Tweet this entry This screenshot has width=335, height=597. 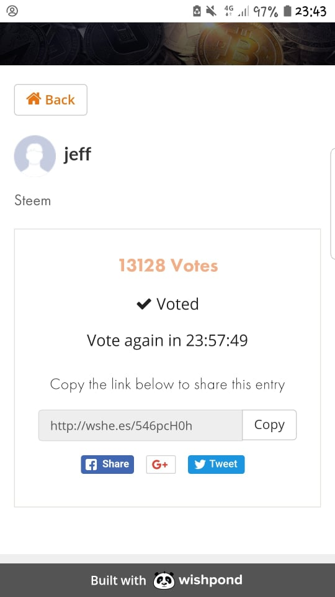[216, 464]
